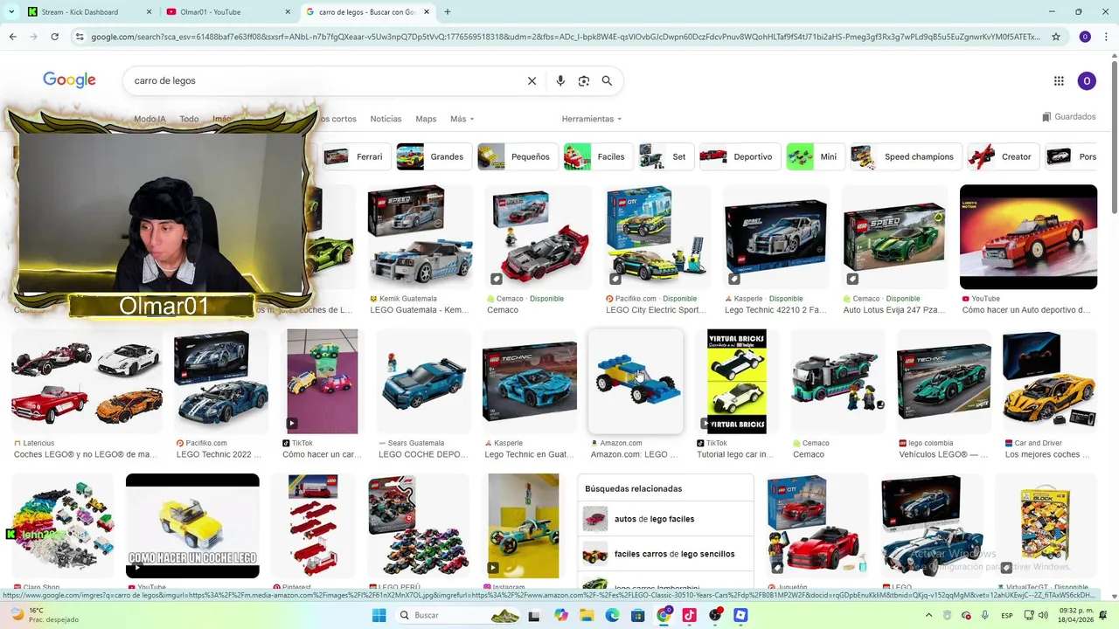
Task: Open the Google apps grid icon
Action: [x=1059, y=80]
